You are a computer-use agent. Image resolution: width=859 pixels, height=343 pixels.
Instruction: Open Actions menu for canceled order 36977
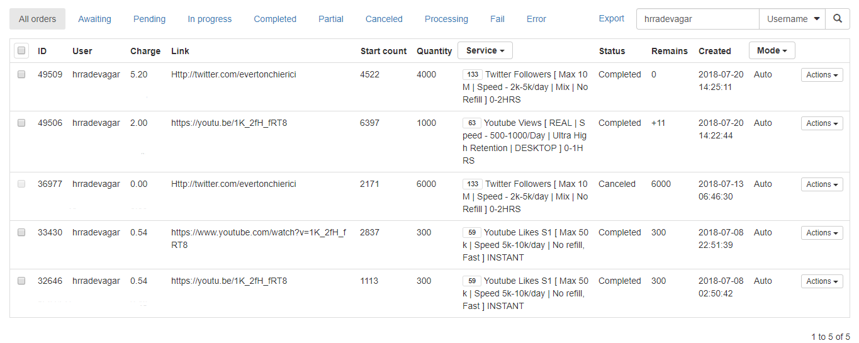point(822,184)
